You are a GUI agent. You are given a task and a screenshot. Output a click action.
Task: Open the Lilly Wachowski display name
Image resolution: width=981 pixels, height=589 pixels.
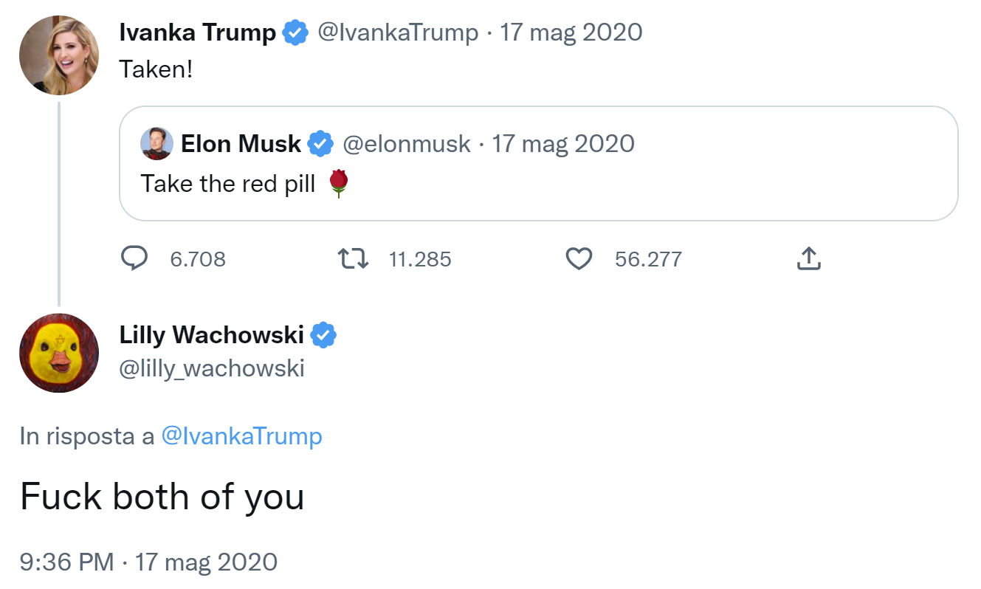coord(211,335)
